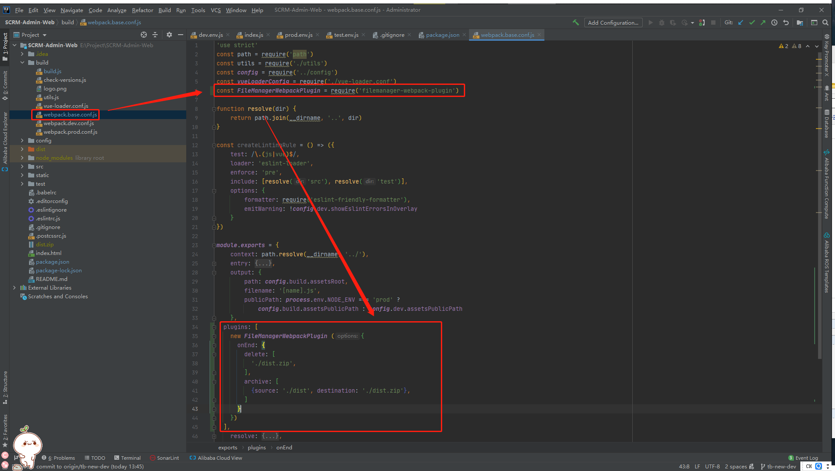The image size is (835, 471).
Task: Click Add Configuration button
Action: [613, 23]
